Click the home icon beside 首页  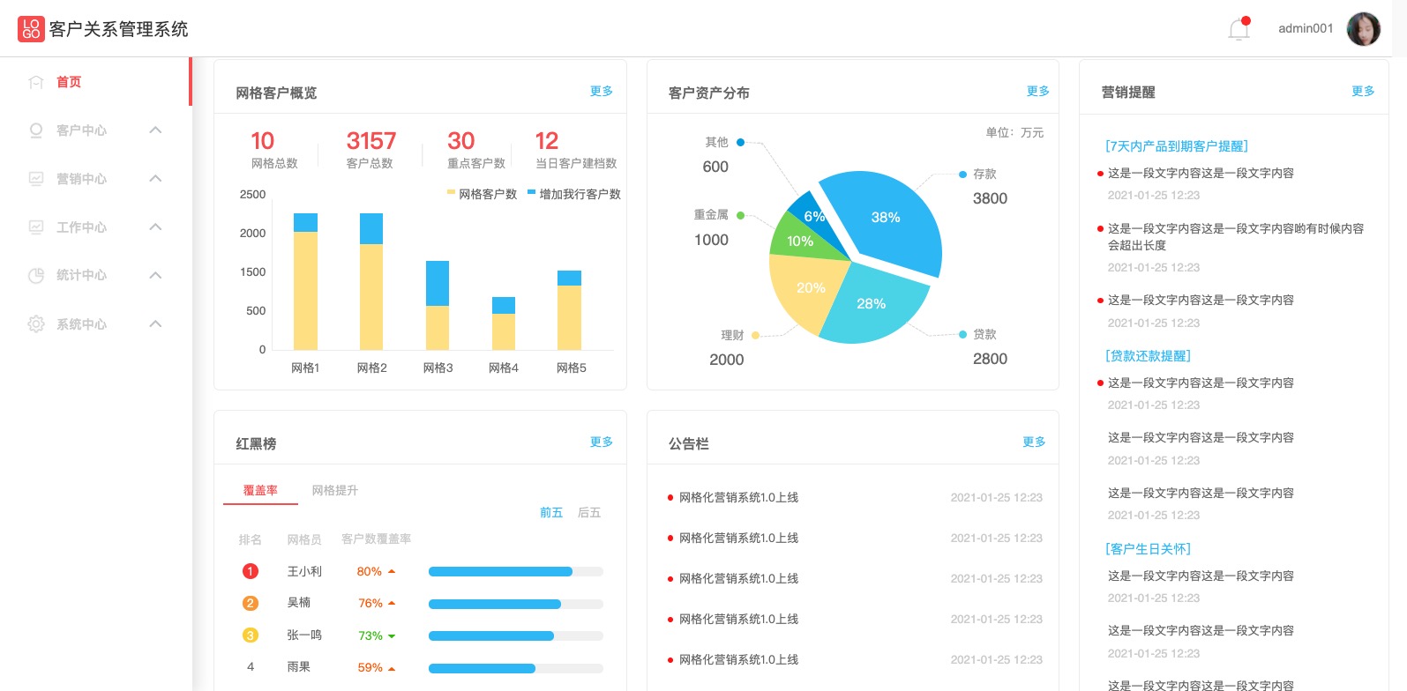click(x=36, y=82)
